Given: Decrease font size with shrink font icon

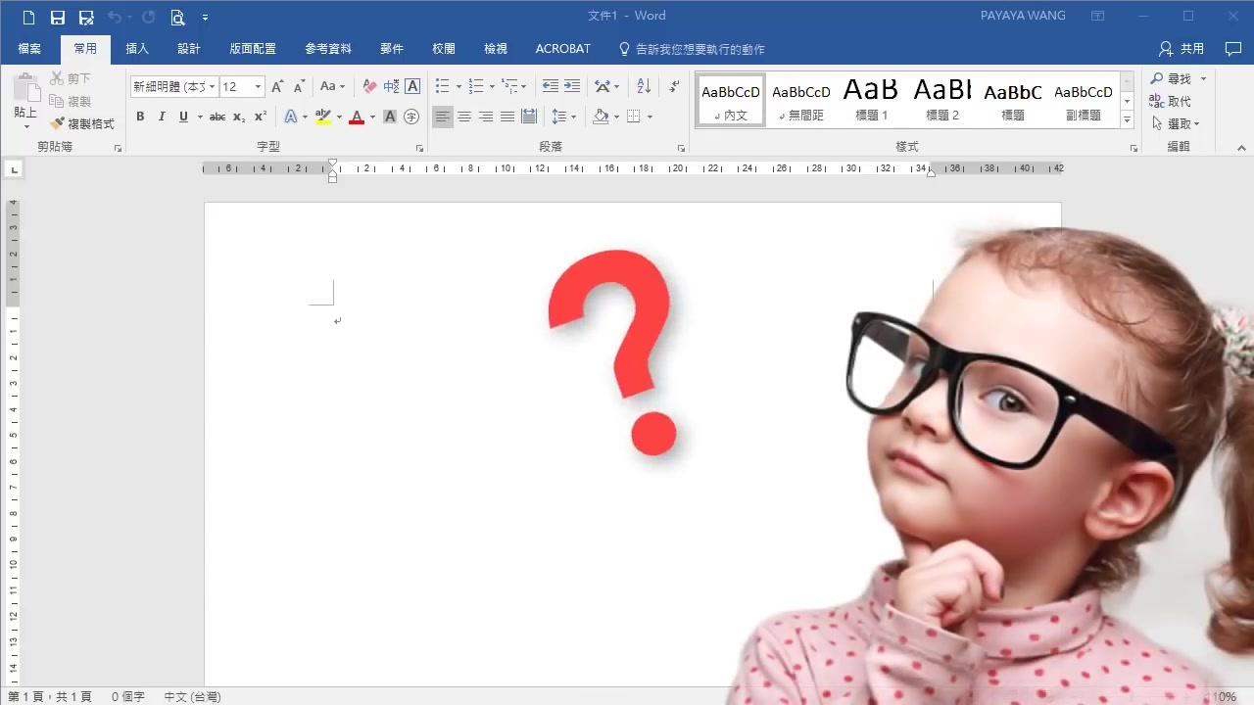Looking at the screenshot, I should click(x=299, y=86).
